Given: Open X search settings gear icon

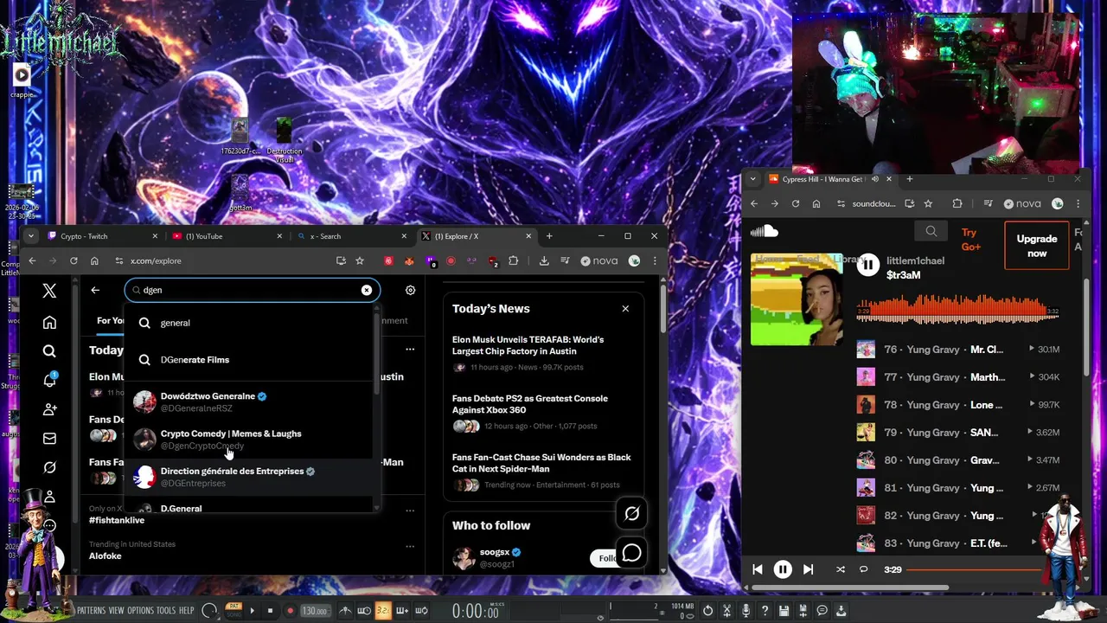Looking at the screenshot, I should tap(410, 290).
